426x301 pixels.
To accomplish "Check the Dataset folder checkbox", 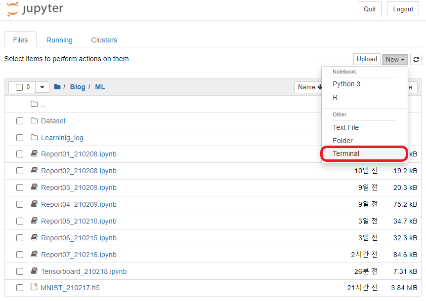I will click(x=20, y=121).
